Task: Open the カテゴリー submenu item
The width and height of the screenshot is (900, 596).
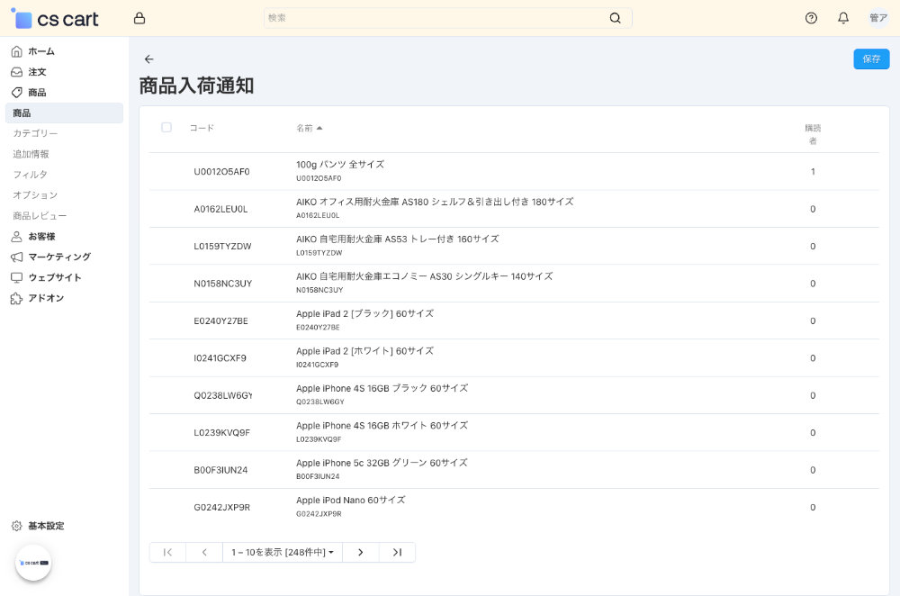Action: (x=35, y=133)
